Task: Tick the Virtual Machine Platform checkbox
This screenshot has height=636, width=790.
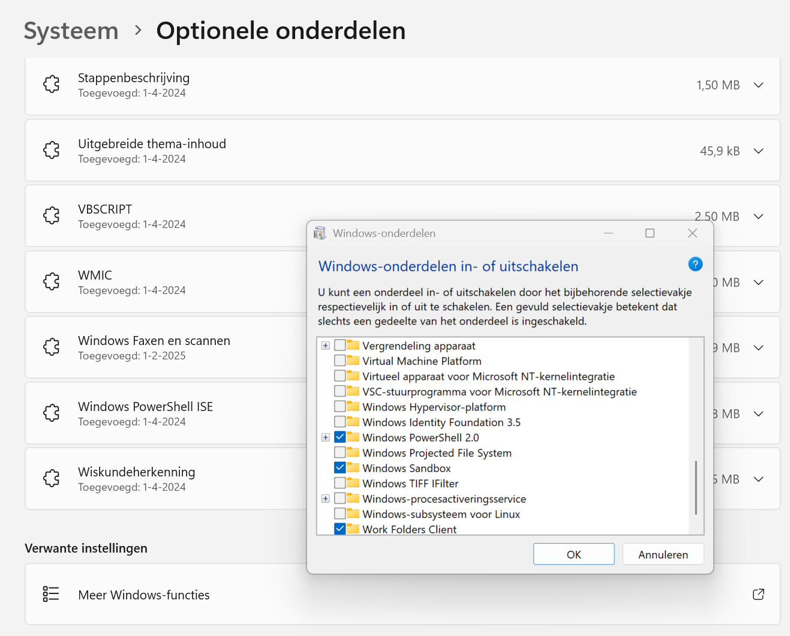Action: pos(340,361)
